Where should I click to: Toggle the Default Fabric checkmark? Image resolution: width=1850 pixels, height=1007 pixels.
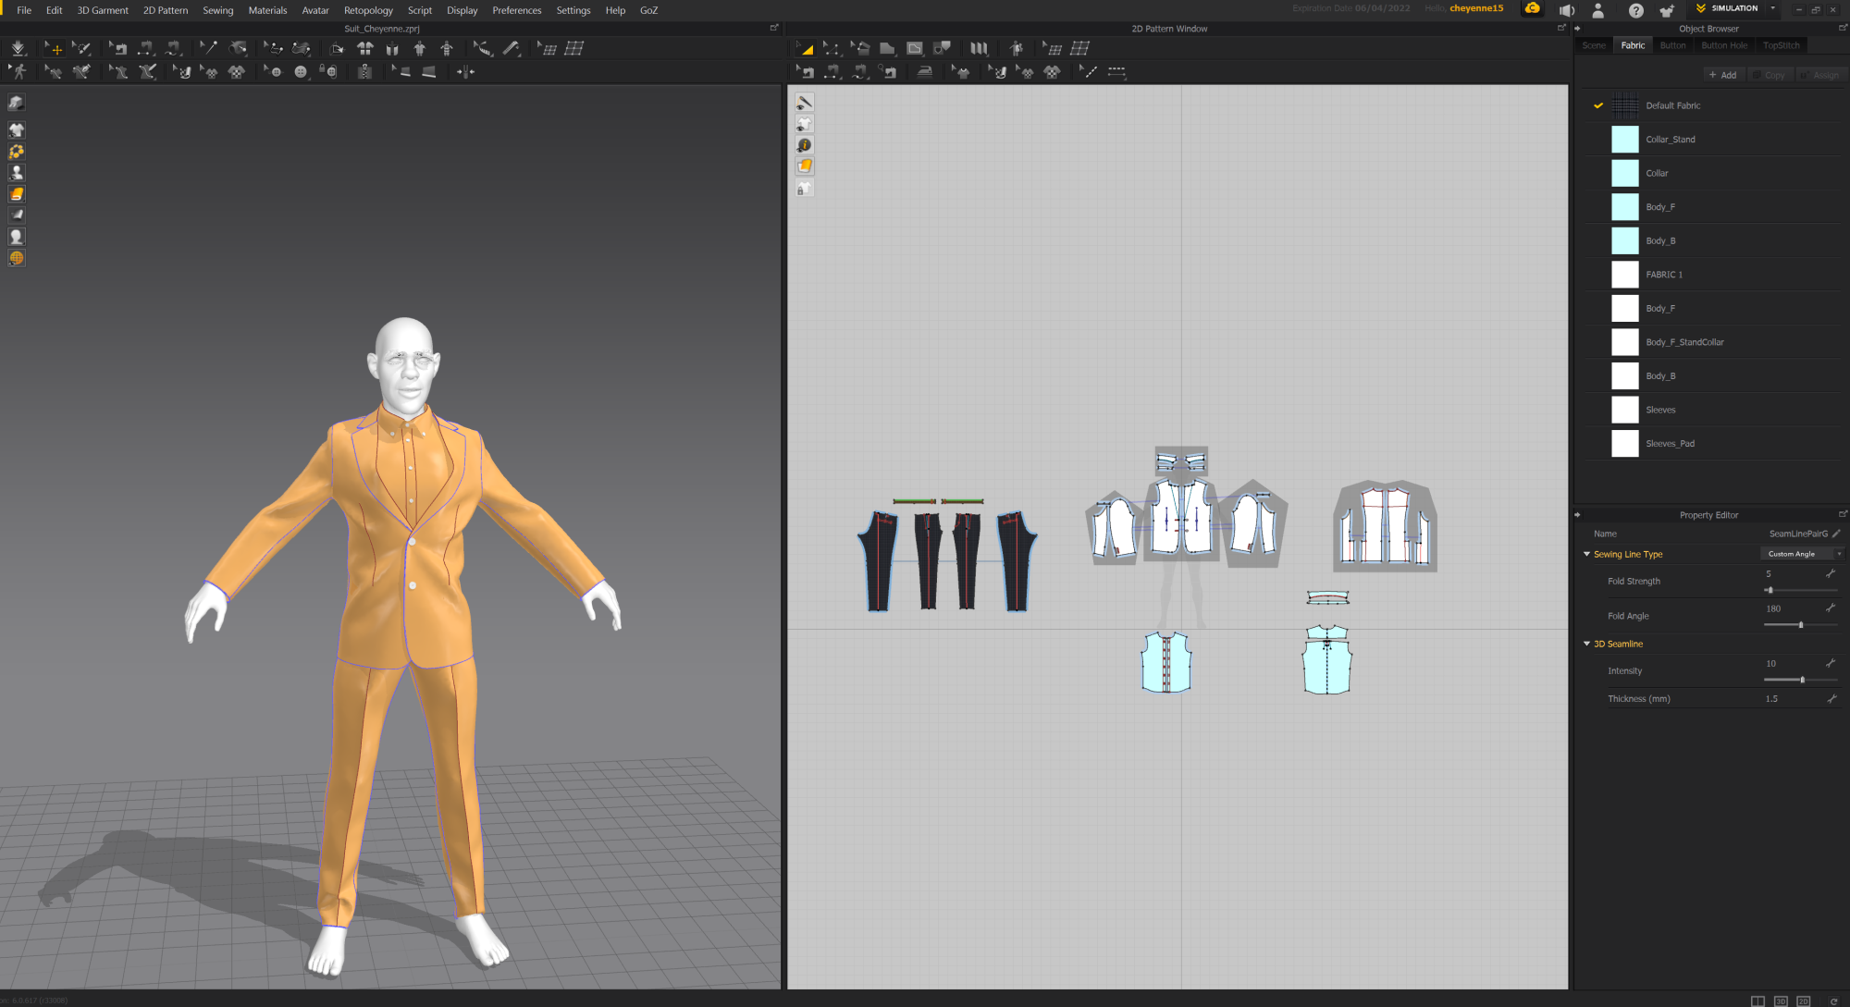1597,105
